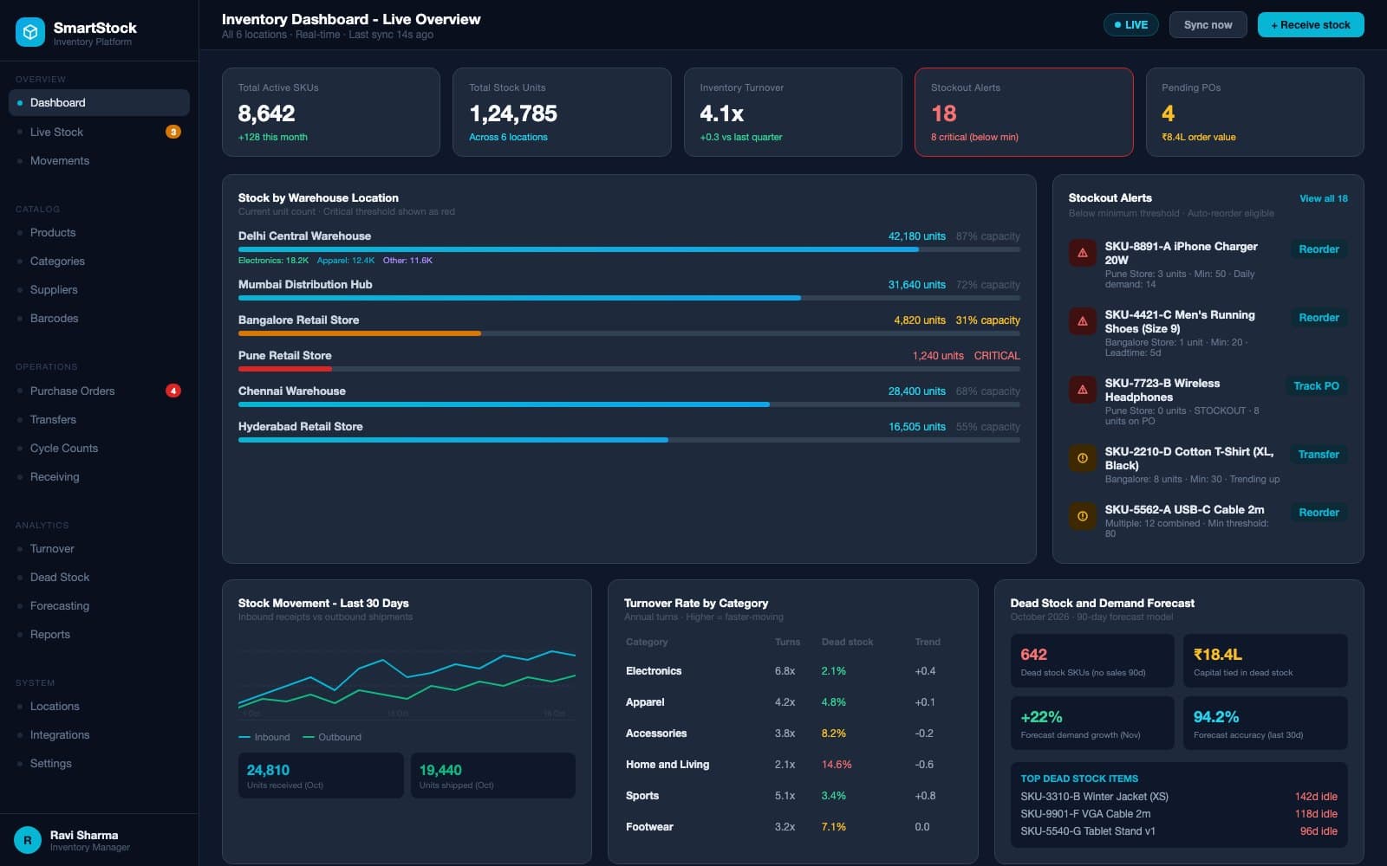This screenshot has width=1387, height=866.
Task: Click warning icon for SKU-8891-A iPhone Charger
Action: (1083, 253)
